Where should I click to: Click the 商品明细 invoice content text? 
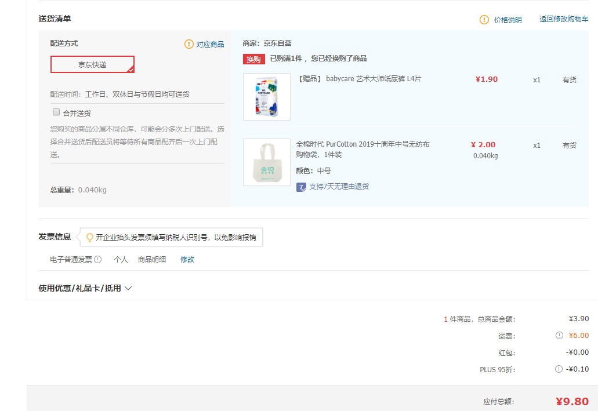tap(152, 260)
